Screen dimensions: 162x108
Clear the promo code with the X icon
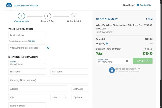(127, 61)
